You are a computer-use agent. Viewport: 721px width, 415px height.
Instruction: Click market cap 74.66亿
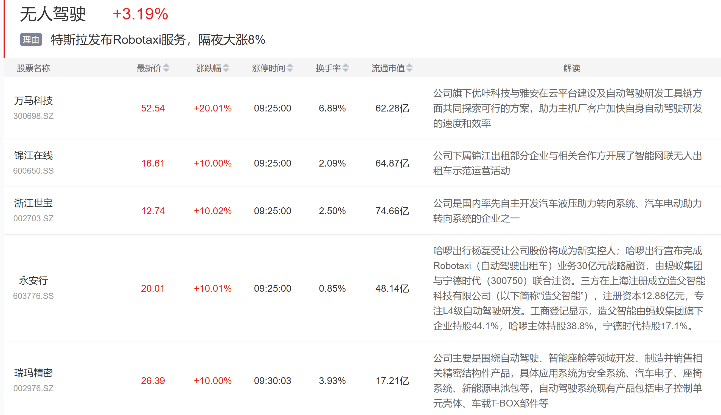392,211
